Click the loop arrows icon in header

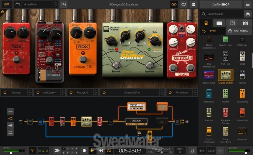pos(184,4)
